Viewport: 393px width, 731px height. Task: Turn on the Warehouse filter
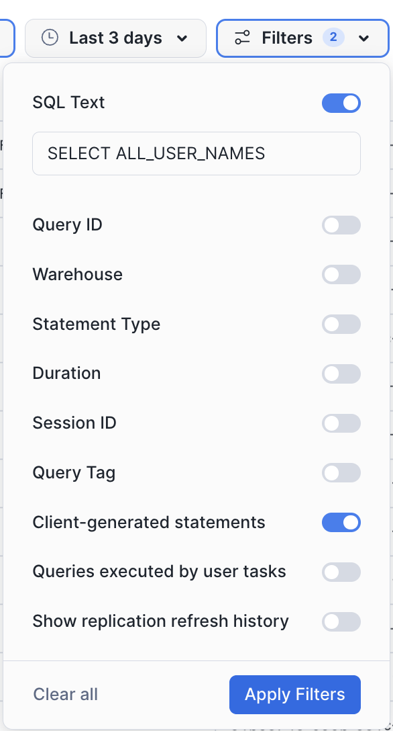coord(341,274)
